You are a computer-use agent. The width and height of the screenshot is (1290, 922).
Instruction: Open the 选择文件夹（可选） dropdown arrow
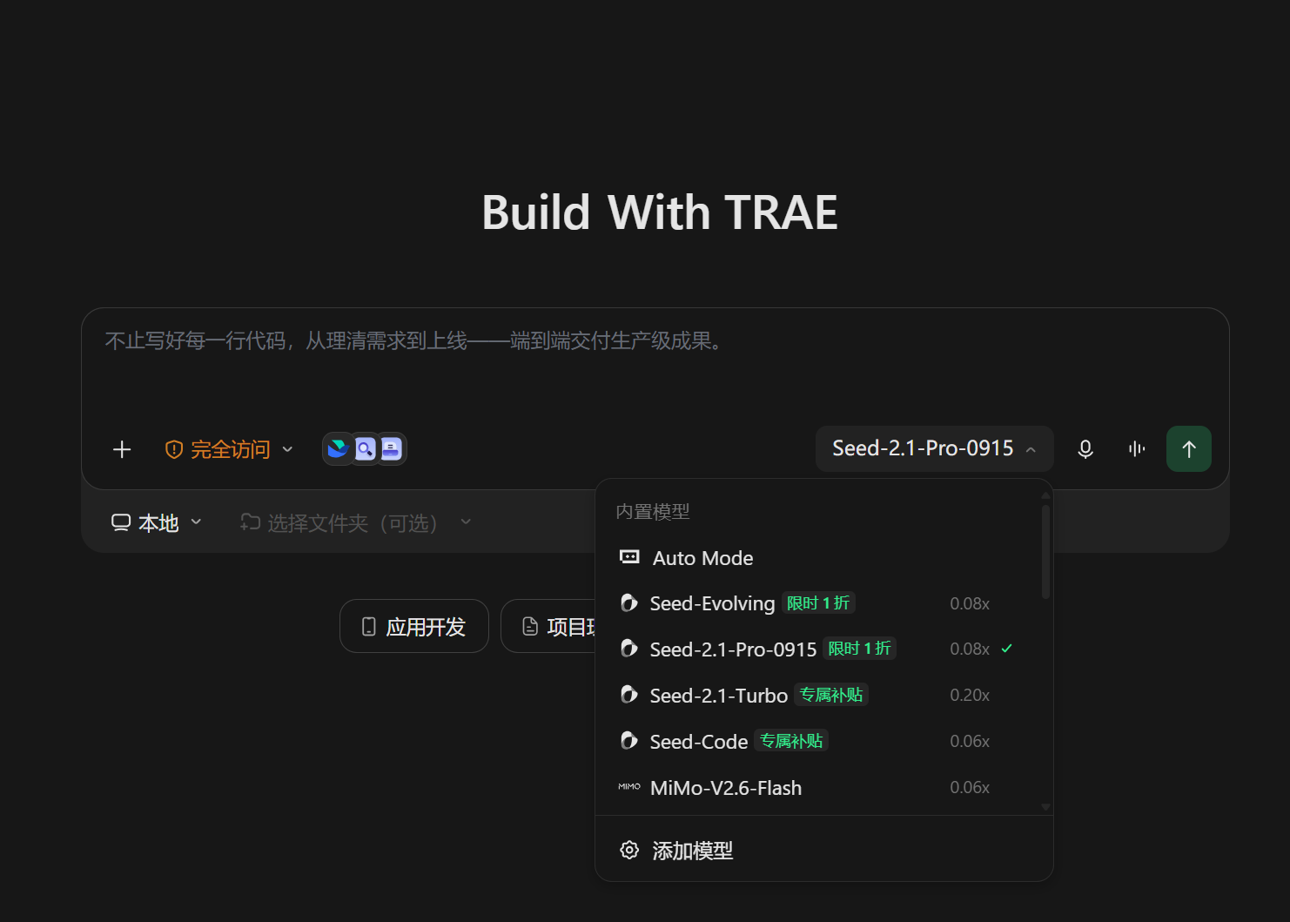coord(466,522)
